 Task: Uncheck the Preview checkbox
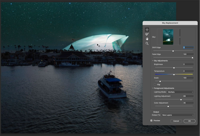point(151,120)
